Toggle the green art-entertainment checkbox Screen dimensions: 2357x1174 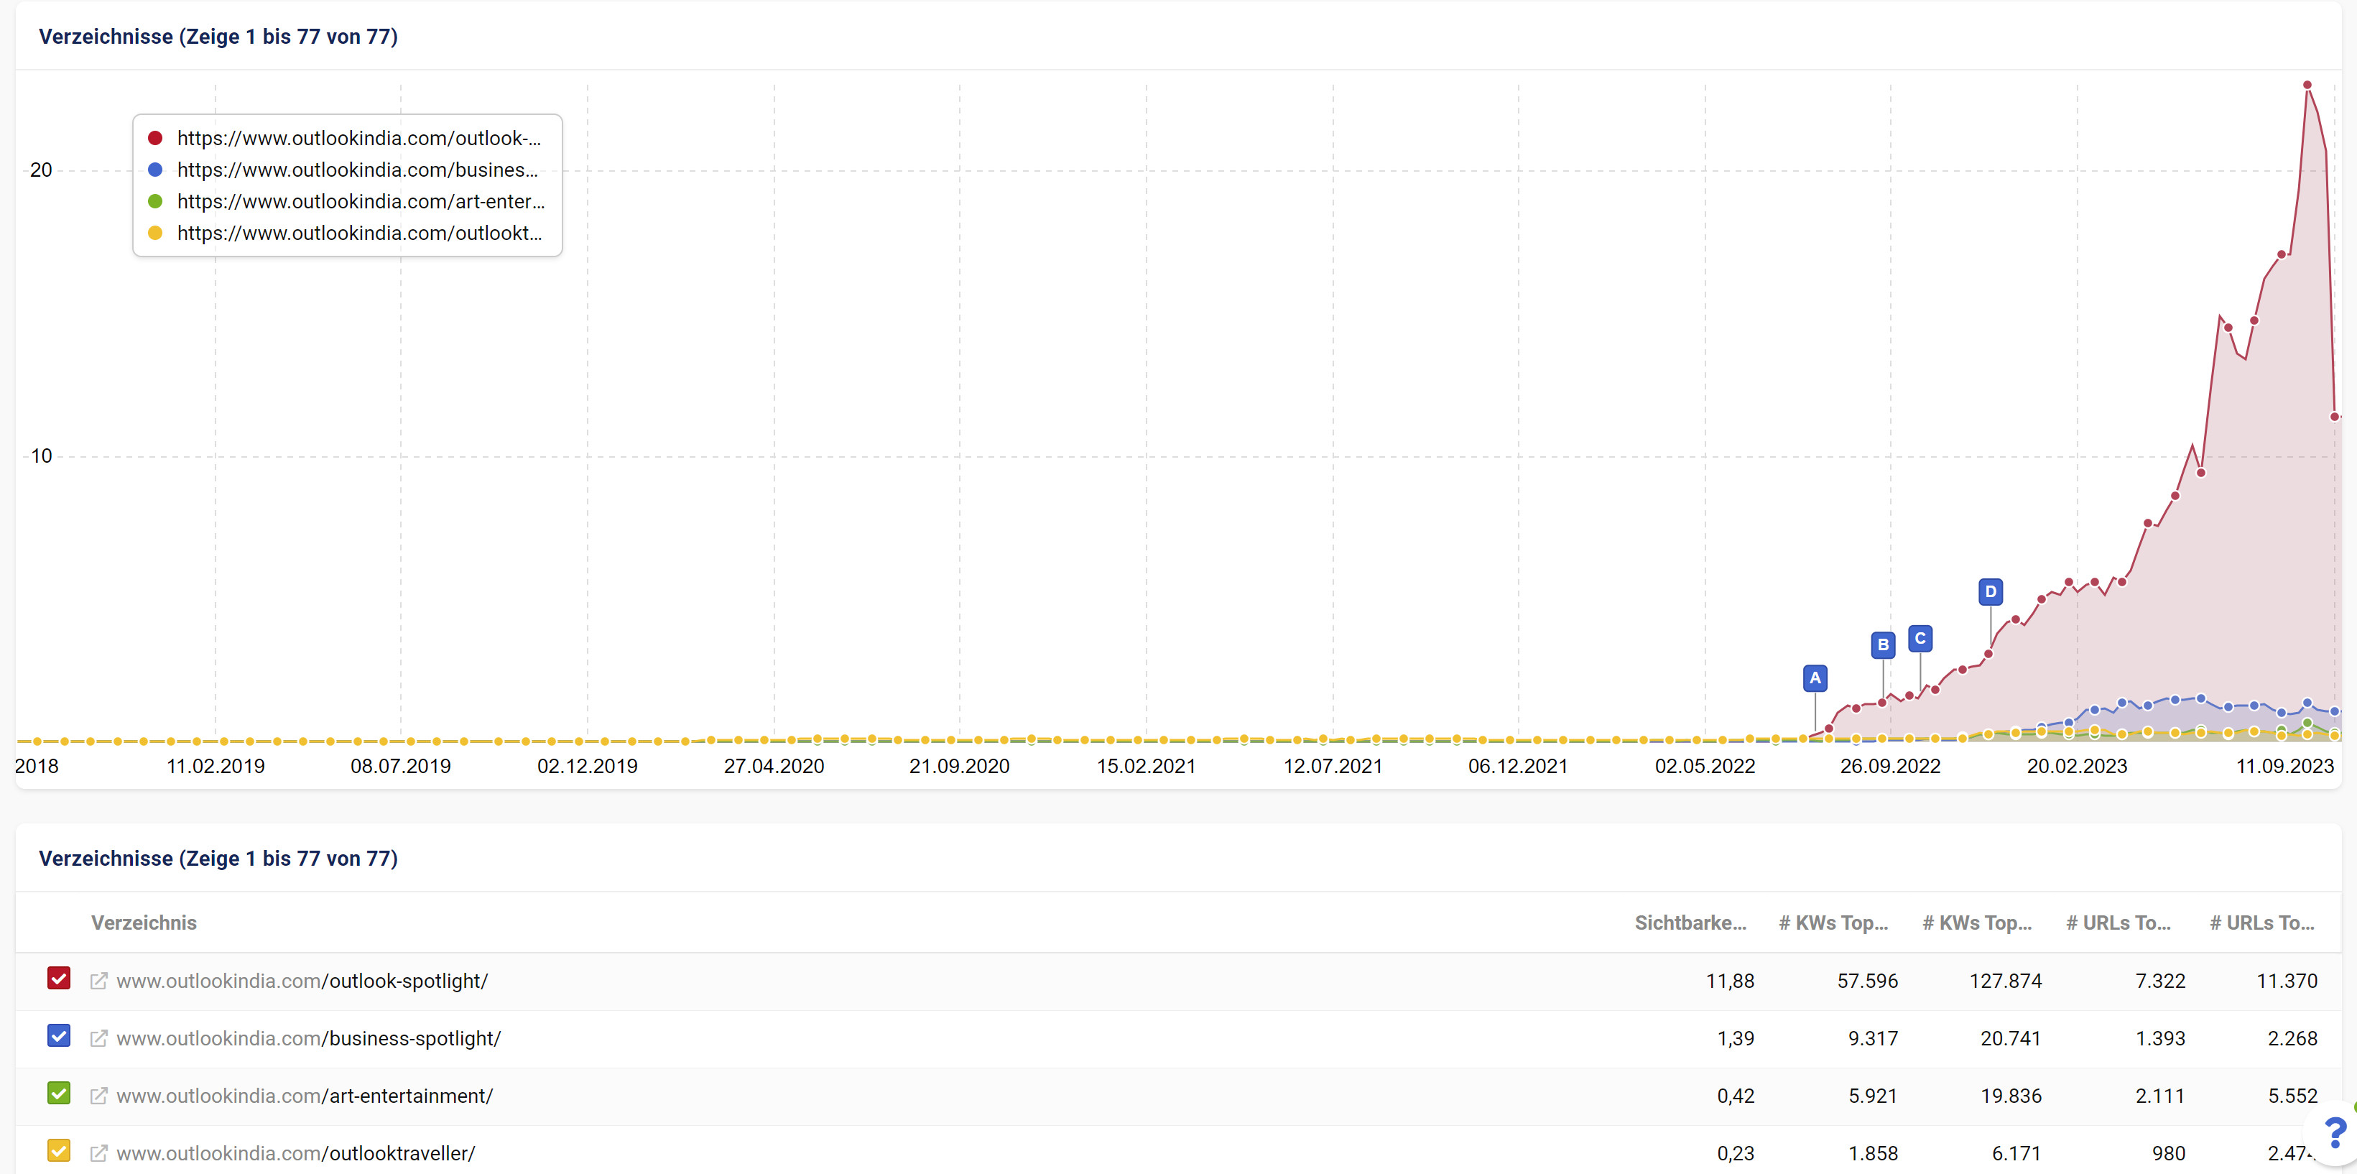[59, 1094]
